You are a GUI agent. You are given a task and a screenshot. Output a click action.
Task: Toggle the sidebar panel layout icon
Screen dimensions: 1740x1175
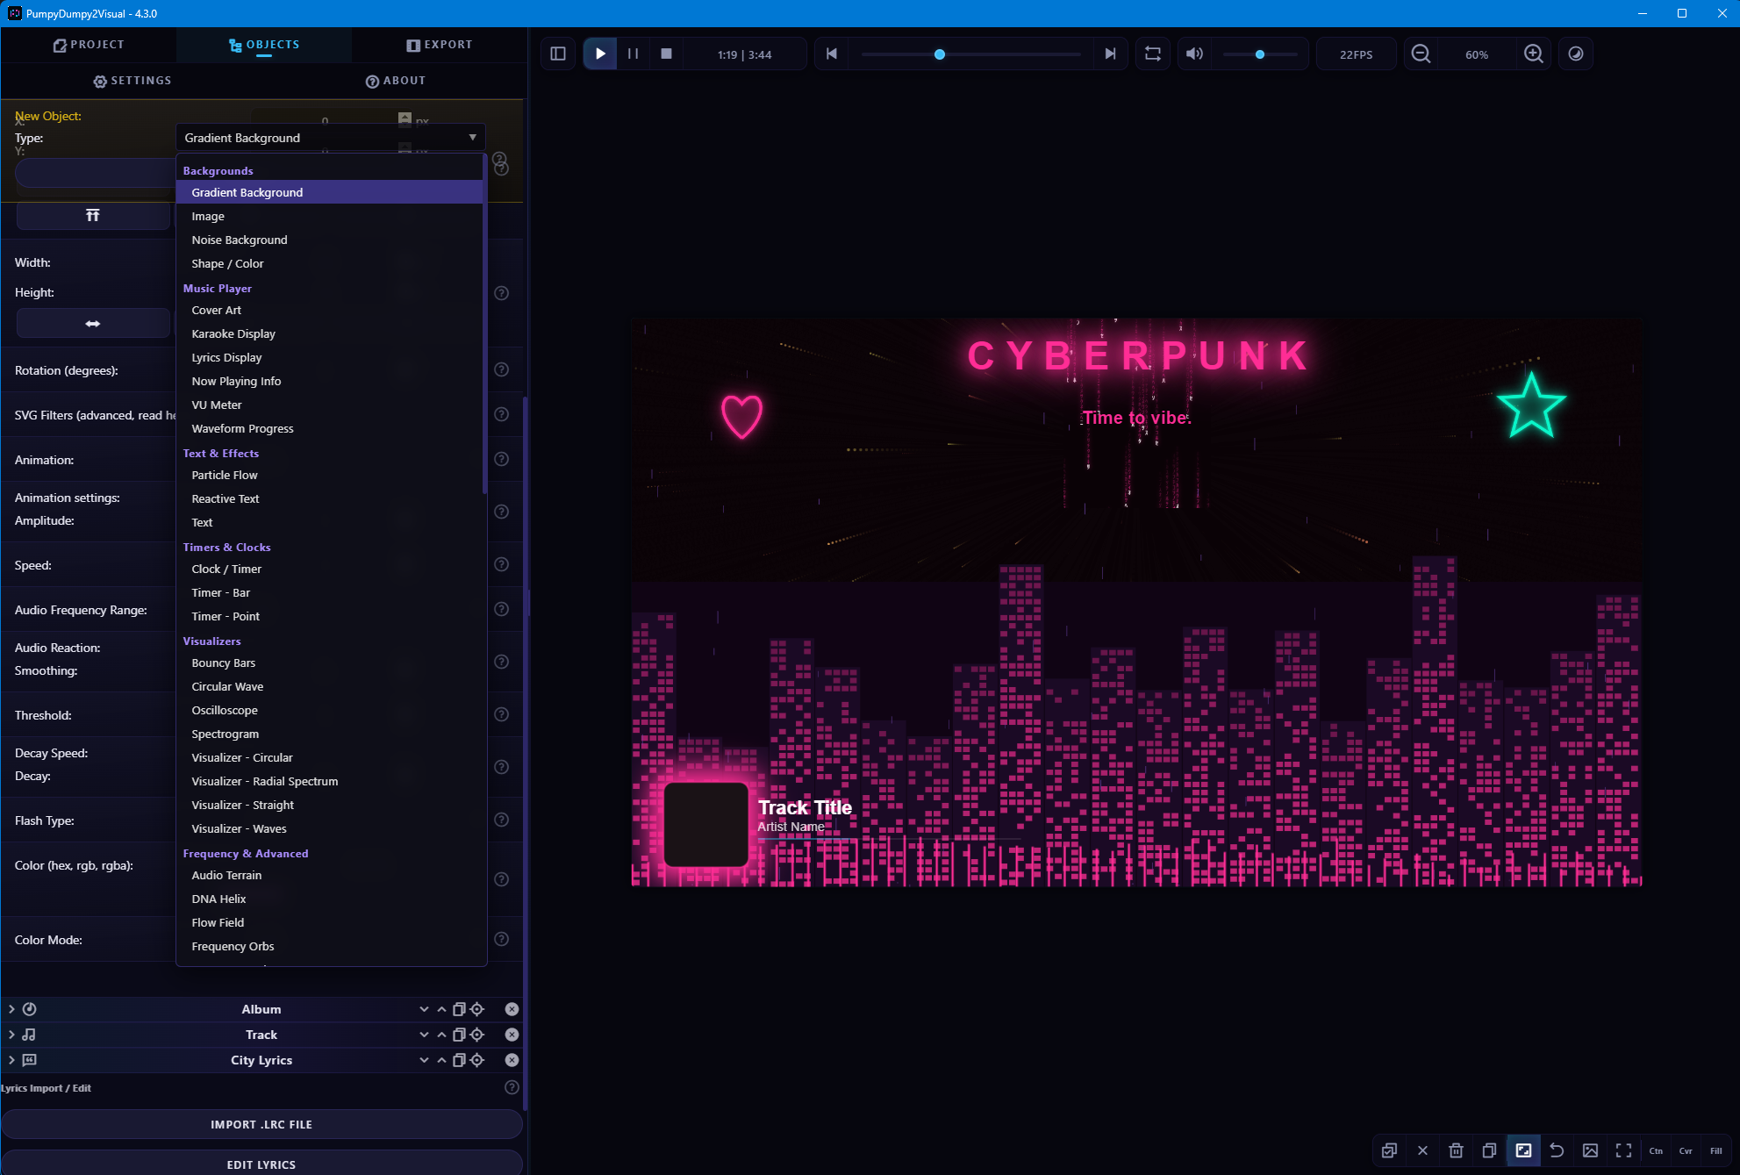click(x=558, y=54)
